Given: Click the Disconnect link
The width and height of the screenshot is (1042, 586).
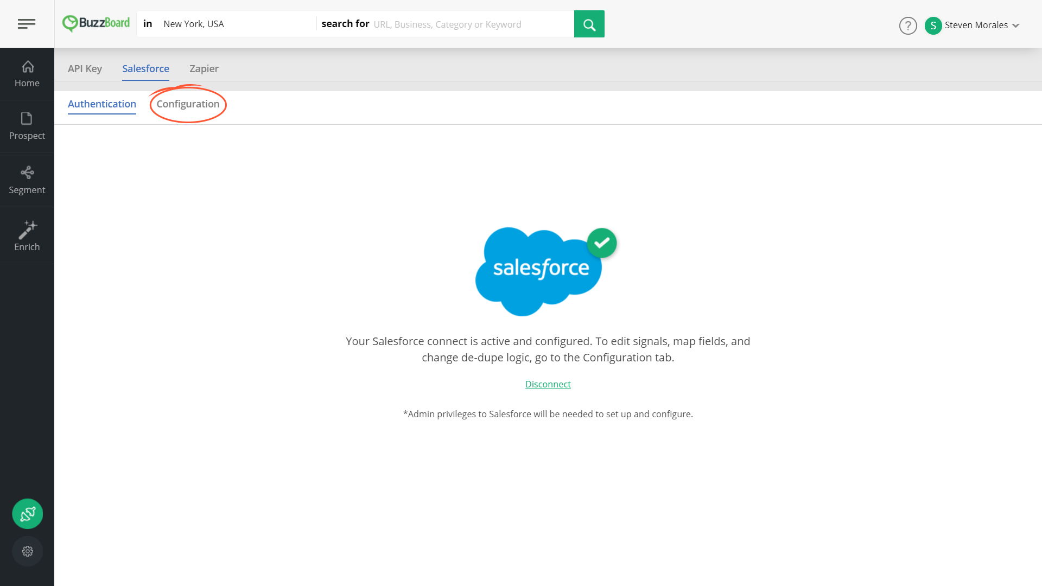Looking at the screenshot, I should coord(548,384).
